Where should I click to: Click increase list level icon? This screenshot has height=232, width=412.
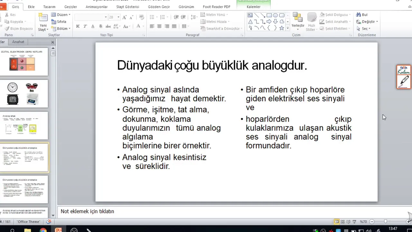click(183, 17)
